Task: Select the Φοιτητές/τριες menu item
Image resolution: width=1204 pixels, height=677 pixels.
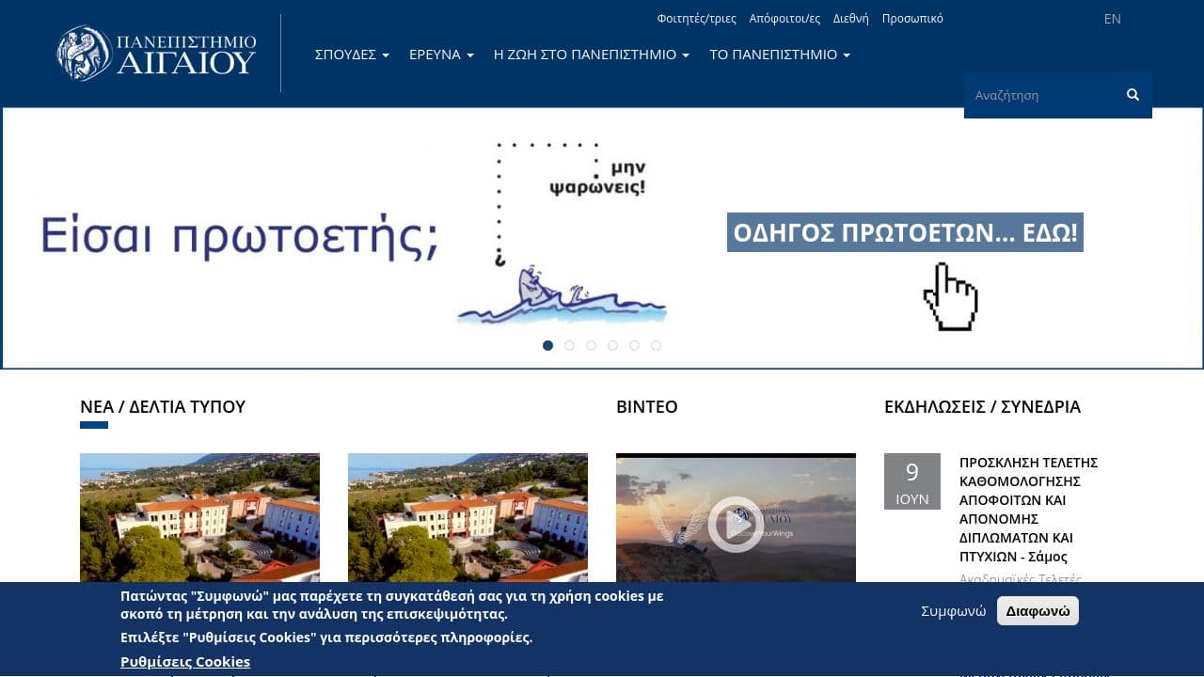Action: tap(698, 18)
